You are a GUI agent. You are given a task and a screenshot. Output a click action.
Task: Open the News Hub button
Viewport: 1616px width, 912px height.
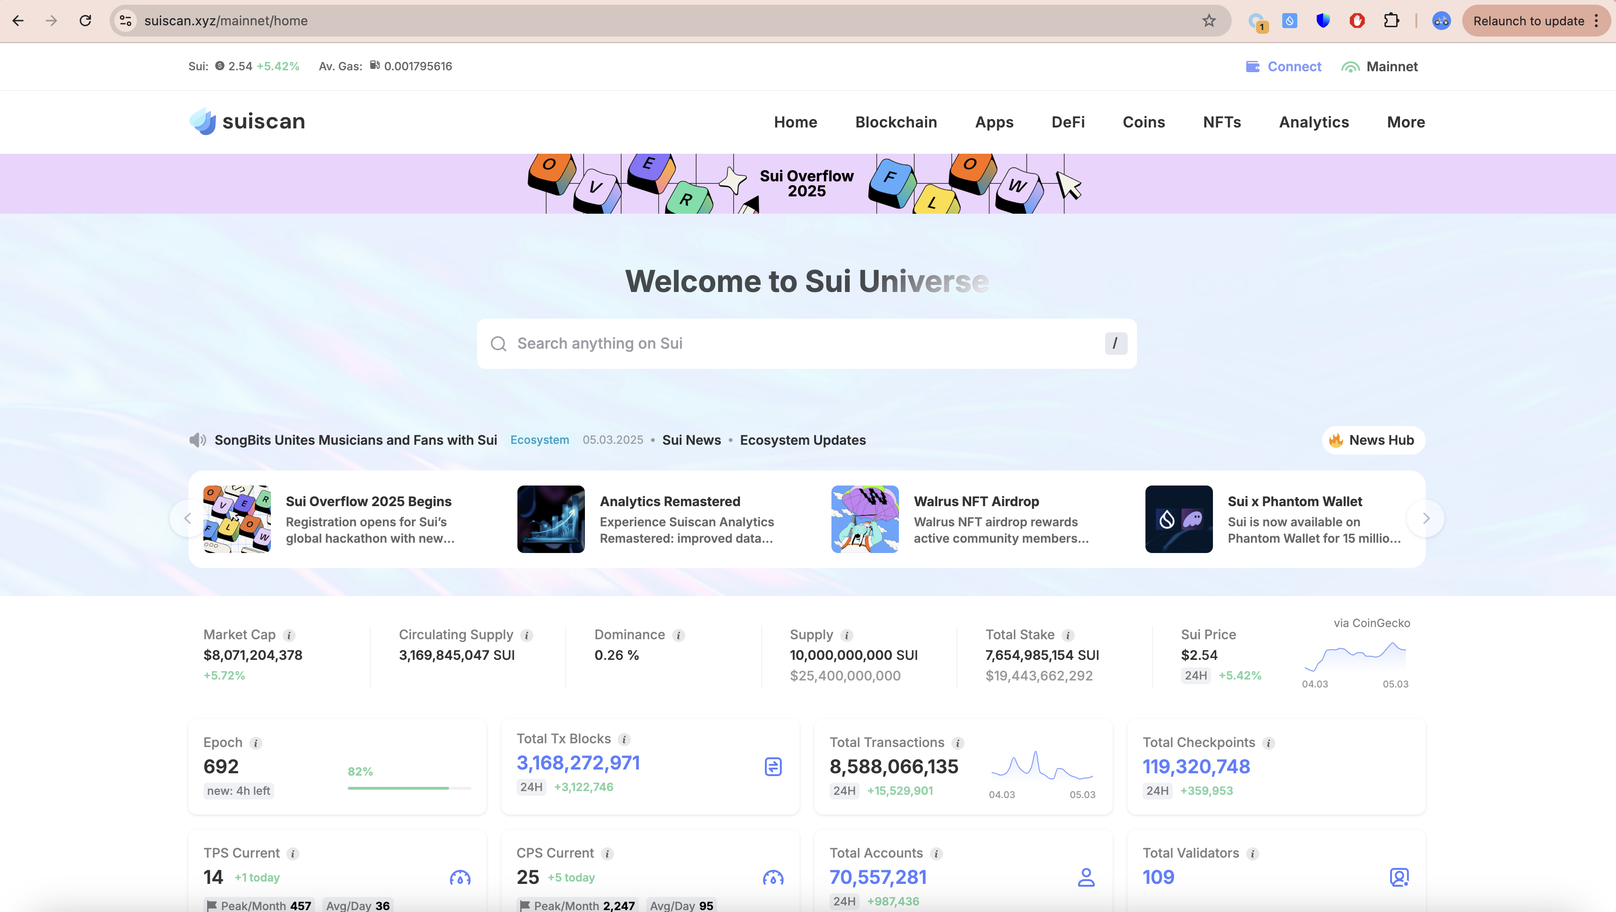point(1373,440)
